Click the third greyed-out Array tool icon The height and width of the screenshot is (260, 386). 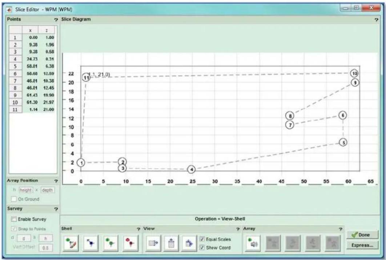(313, 243)
